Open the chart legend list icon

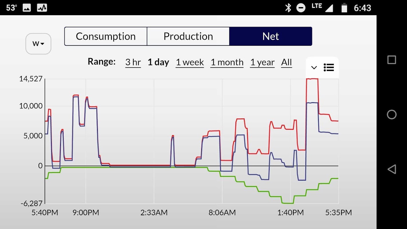coord(329,68)
